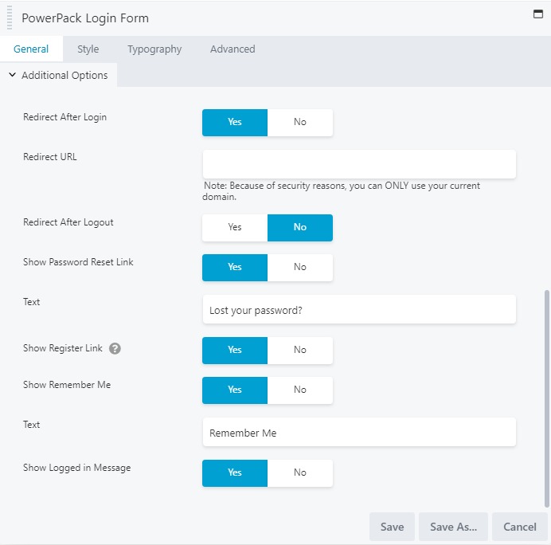Set Show Remember Me to No

(x=300, y=390)
